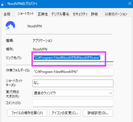
Task: Open the 以前のバージョン tab
Action: (116, 14)
